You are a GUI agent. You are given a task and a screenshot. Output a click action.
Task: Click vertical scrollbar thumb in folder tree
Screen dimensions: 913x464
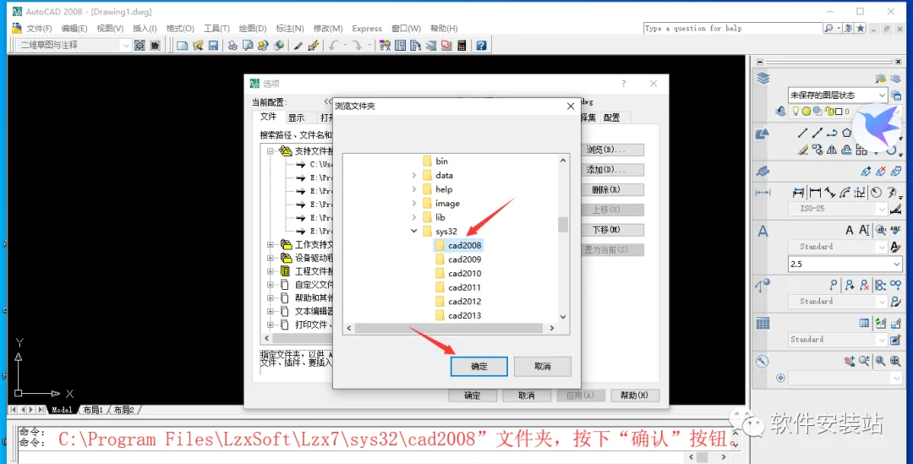pos(562,224)
